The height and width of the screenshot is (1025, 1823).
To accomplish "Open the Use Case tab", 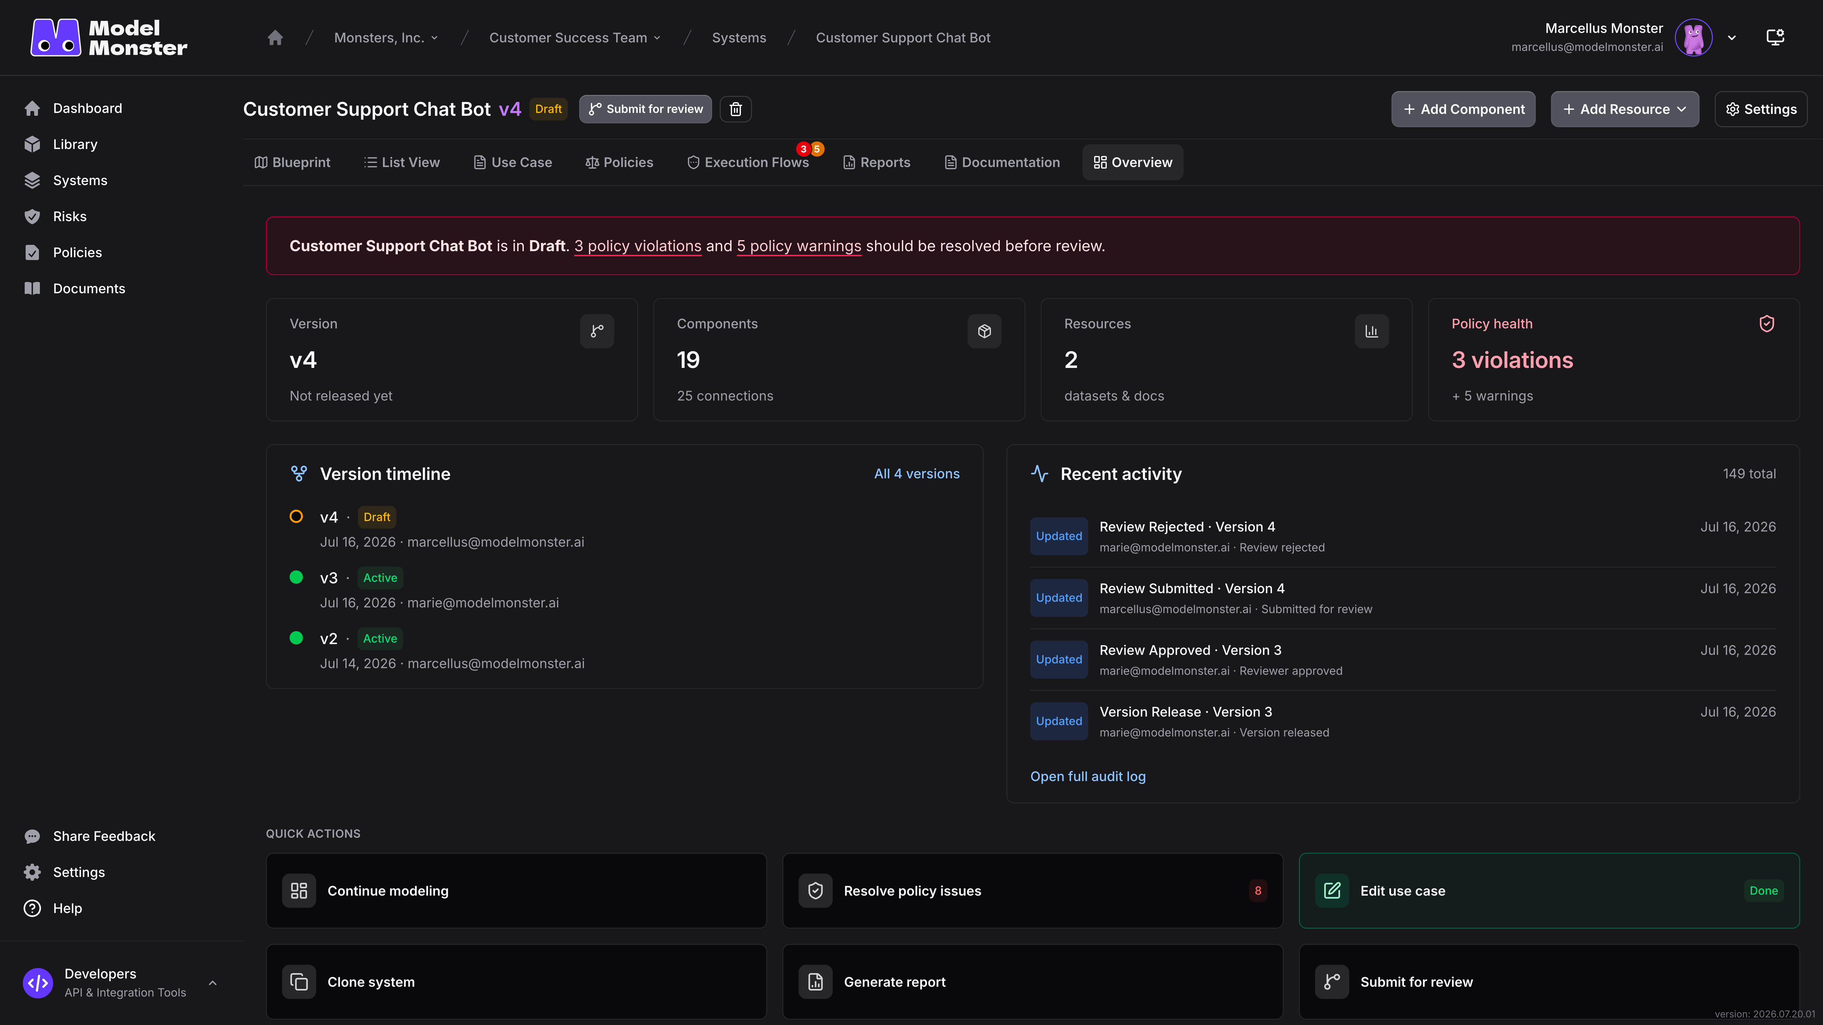I will 513,162.
